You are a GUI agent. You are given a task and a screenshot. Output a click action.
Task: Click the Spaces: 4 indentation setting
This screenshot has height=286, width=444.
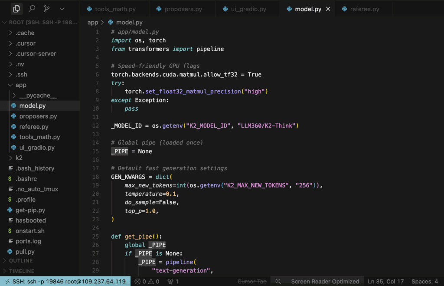point(424,281)
